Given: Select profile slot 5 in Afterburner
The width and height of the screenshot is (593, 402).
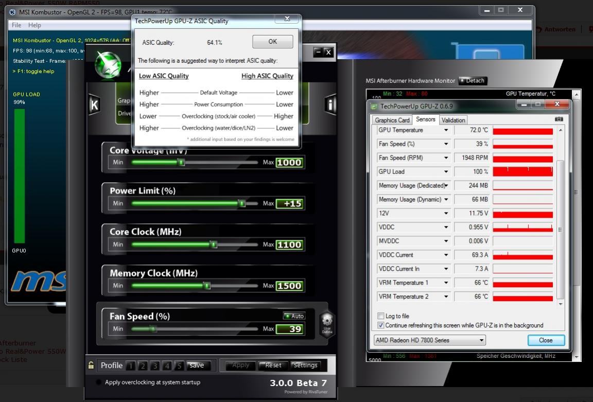Looking at the screenshot, I should tap(179, 365).
